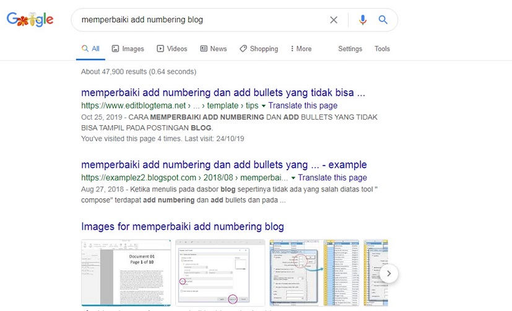This screenshot has height=311, width=512.
Task: Click the 'Oct 25, 2019' snippet text
Action: click(x=102, y=117)
